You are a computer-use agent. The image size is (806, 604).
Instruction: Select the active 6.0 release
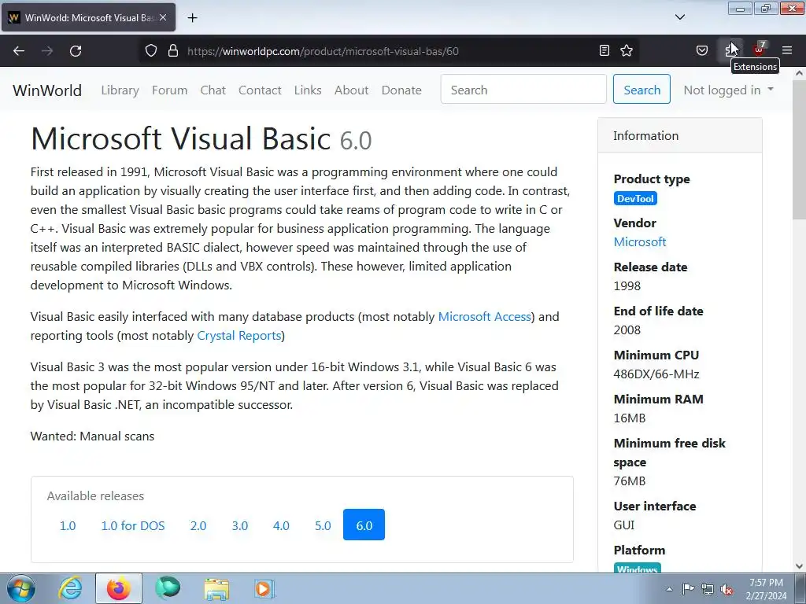click(x=364, y=525)
